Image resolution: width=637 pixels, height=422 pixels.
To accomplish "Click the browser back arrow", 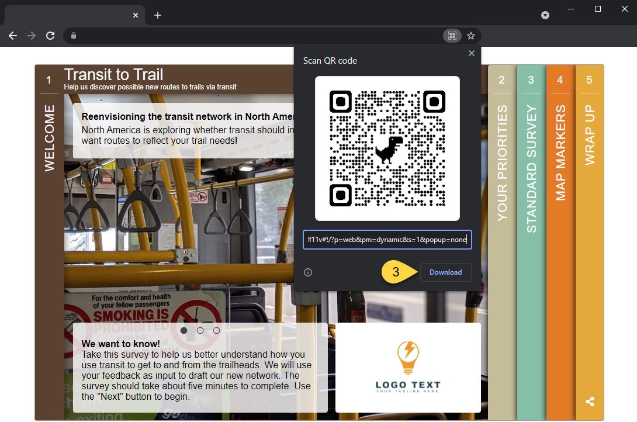I will click(x=12, y=36).
